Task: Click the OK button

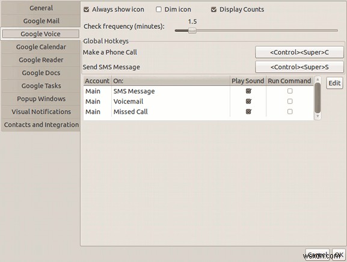Action: [x=339, y=255]
